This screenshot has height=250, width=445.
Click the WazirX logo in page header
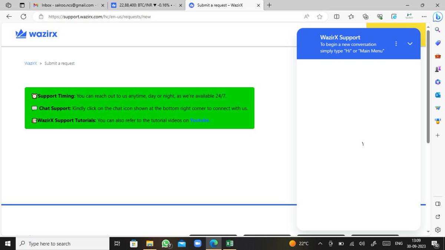tap(36, 34)
